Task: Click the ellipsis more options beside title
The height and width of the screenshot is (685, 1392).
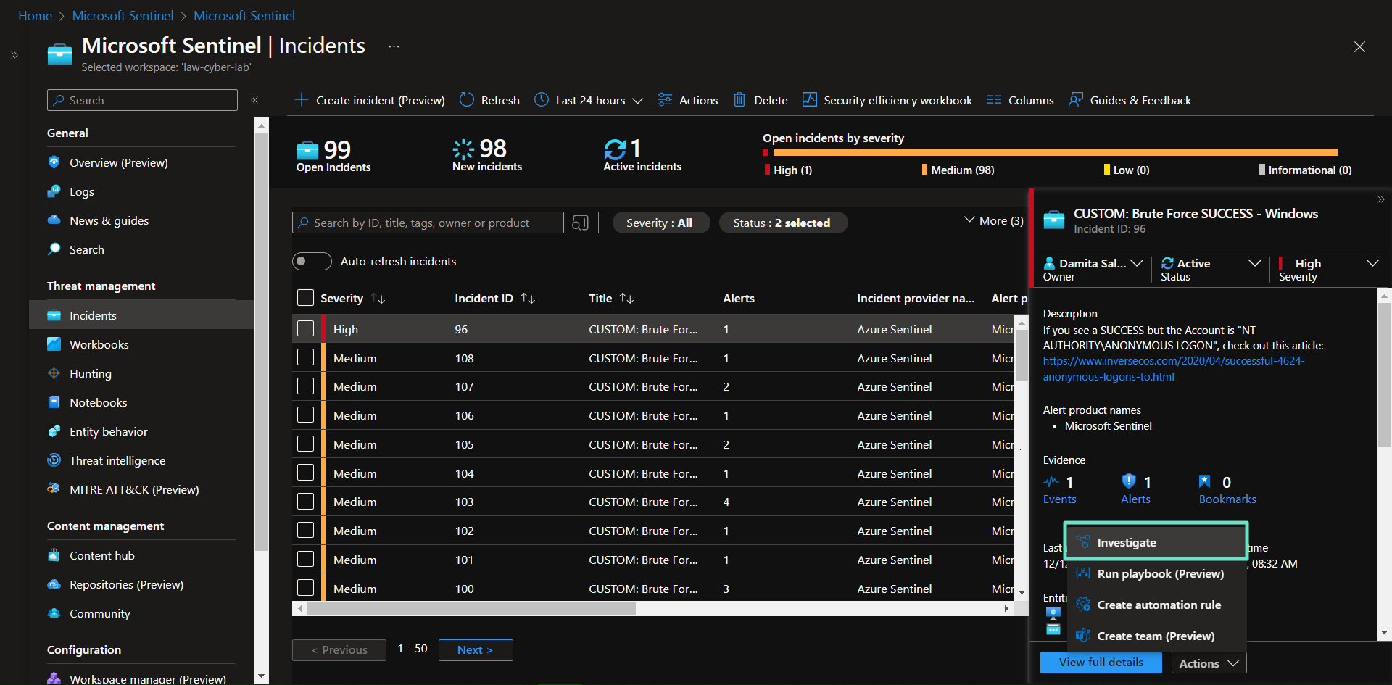Action: 394,46
